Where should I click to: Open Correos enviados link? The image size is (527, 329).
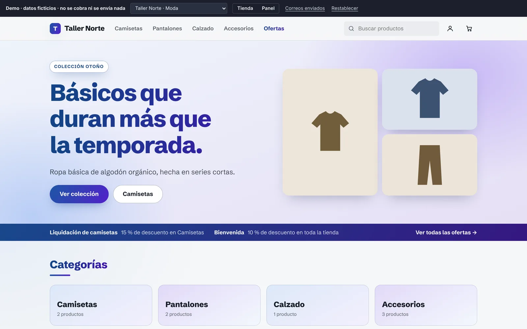coord(305,8)
